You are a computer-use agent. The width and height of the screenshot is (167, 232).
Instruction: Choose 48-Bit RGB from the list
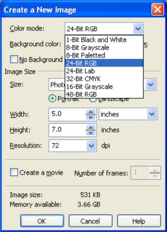point(104,94)
